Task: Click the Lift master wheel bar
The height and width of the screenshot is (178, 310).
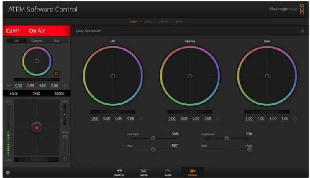Action: (x=113, y=112)
